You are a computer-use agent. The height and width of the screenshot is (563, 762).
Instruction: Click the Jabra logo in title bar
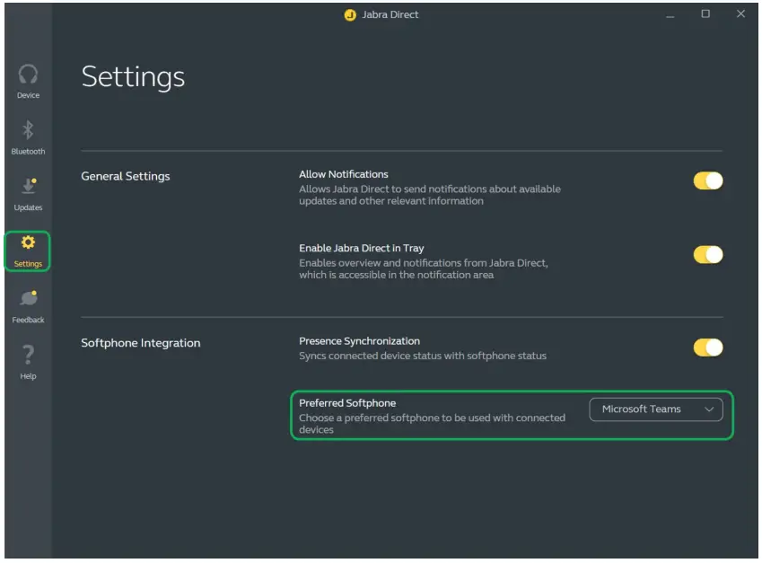(350, 15)
